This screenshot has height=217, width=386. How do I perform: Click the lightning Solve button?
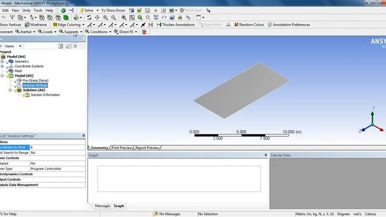[87, 10]
